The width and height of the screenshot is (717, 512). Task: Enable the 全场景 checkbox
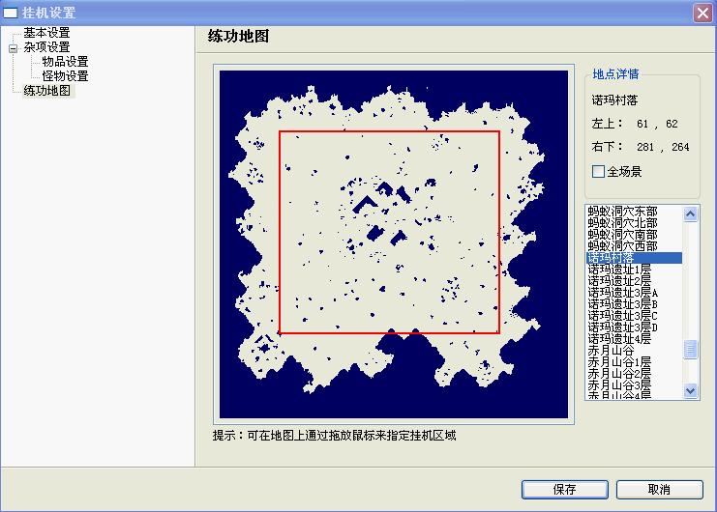(598, 172)
